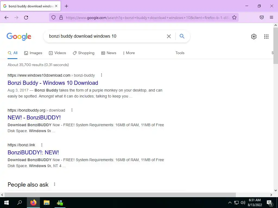Screen dimensions: 278x208
Task: Open tracking protection shield icon
Action: coord(53,17)
